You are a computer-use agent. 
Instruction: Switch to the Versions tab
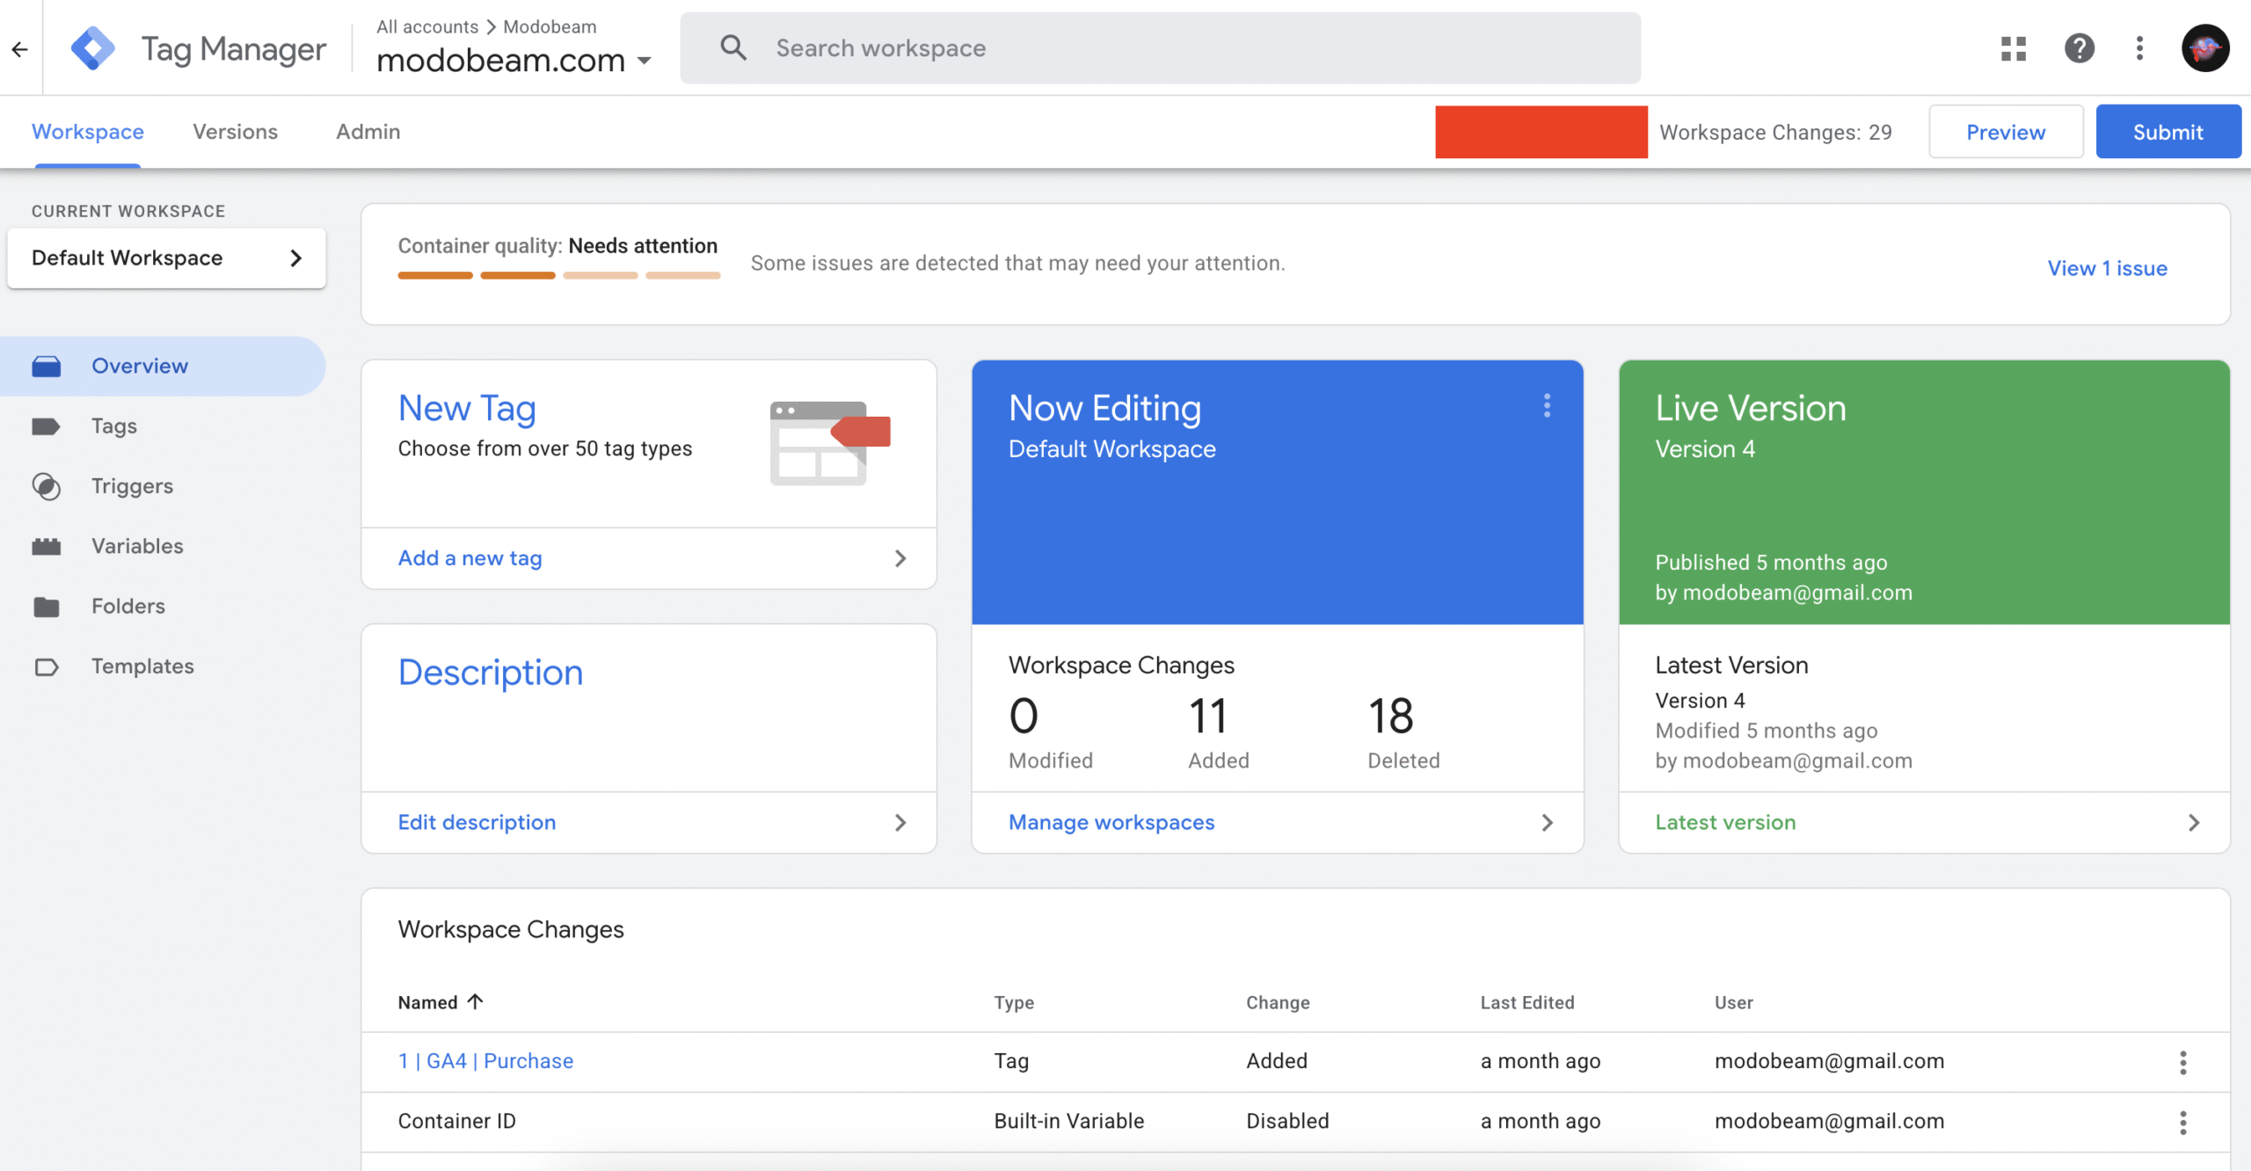click(x=234, y=131)
